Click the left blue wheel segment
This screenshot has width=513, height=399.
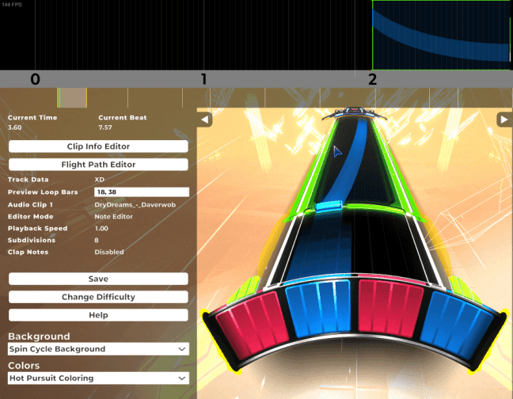coord(319,307)
